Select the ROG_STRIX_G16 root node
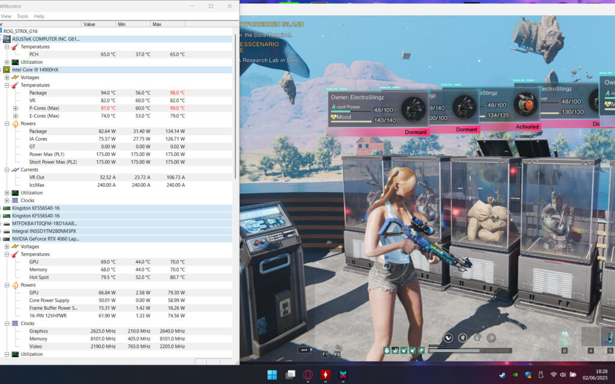 (x=20, y=31)
